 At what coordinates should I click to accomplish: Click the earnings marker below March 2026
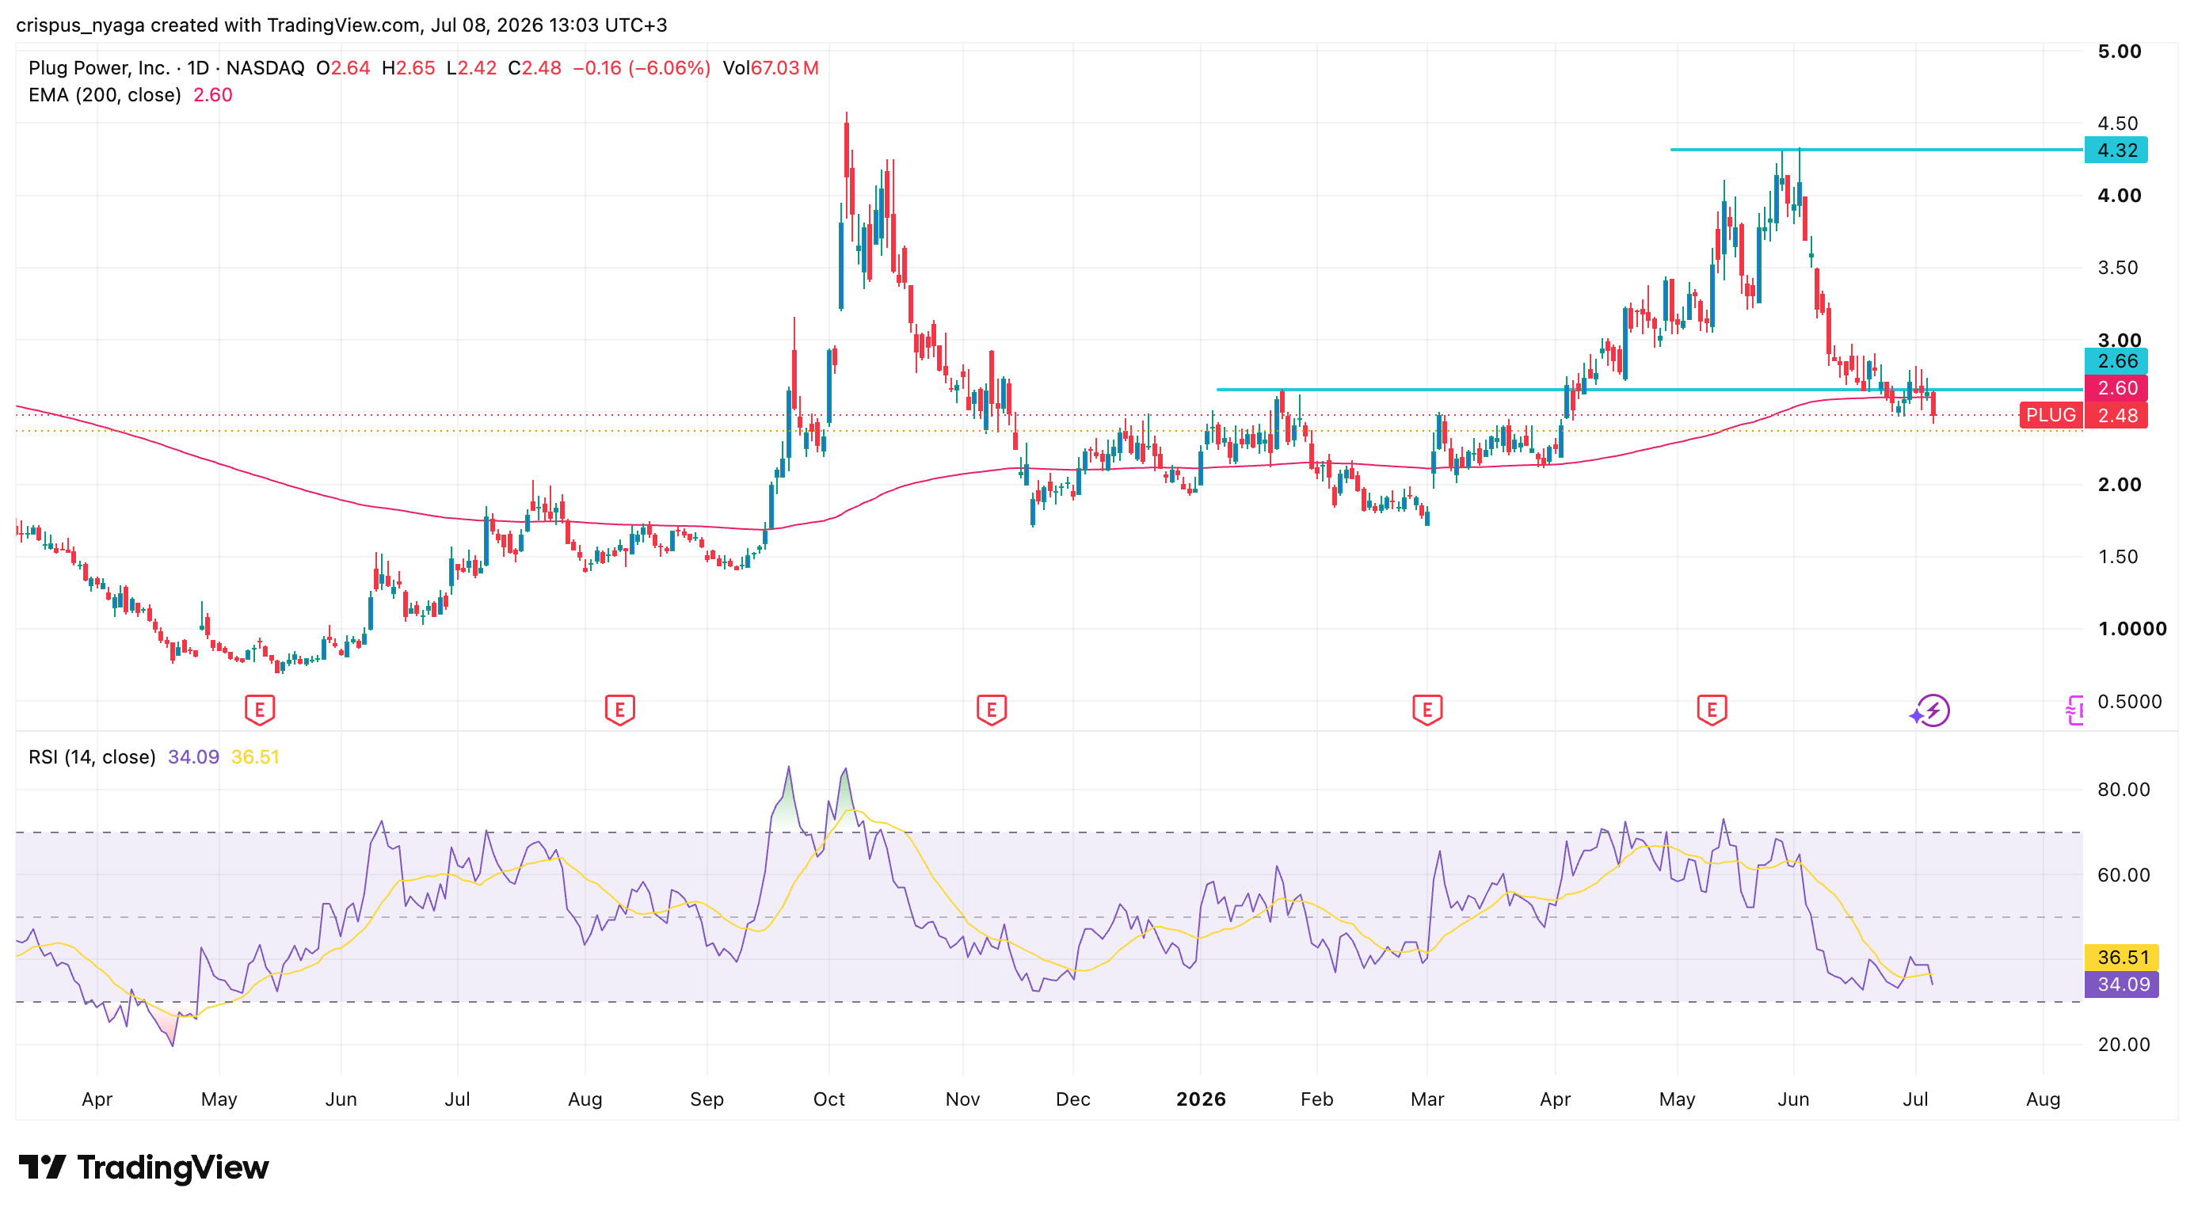(x=1427, y=709)
